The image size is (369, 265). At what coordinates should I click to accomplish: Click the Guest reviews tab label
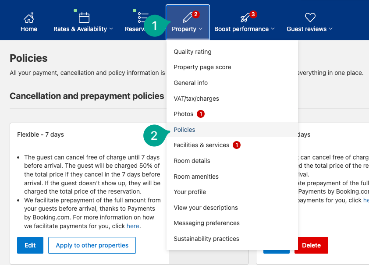tap(307, 29)
